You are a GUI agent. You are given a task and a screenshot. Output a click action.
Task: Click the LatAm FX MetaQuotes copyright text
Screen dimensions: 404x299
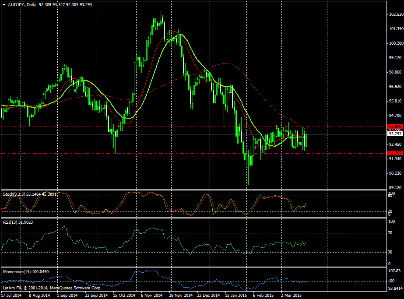point(52,288)
